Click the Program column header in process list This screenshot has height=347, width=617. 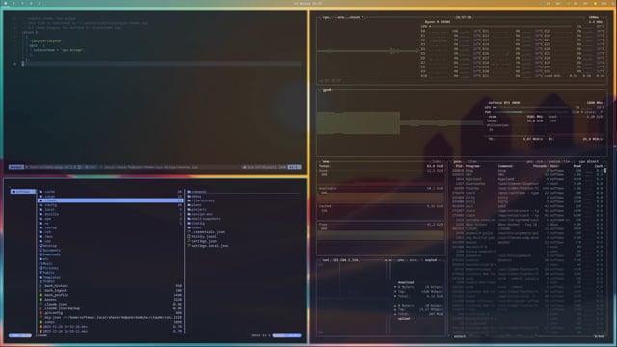[473, 166]
